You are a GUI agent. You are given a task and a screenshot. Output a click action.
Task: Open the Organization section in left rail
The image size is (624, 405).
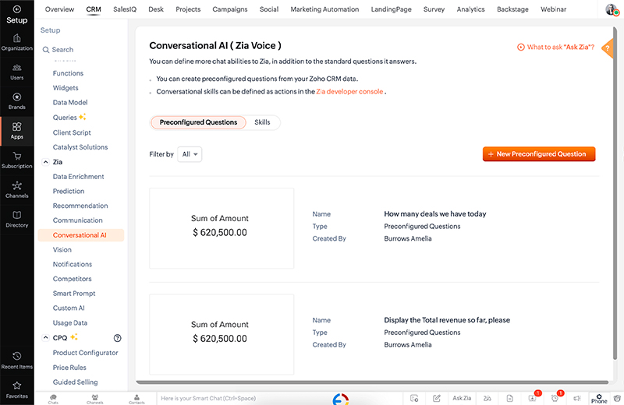pyautogui.click(x=16, y=42)
